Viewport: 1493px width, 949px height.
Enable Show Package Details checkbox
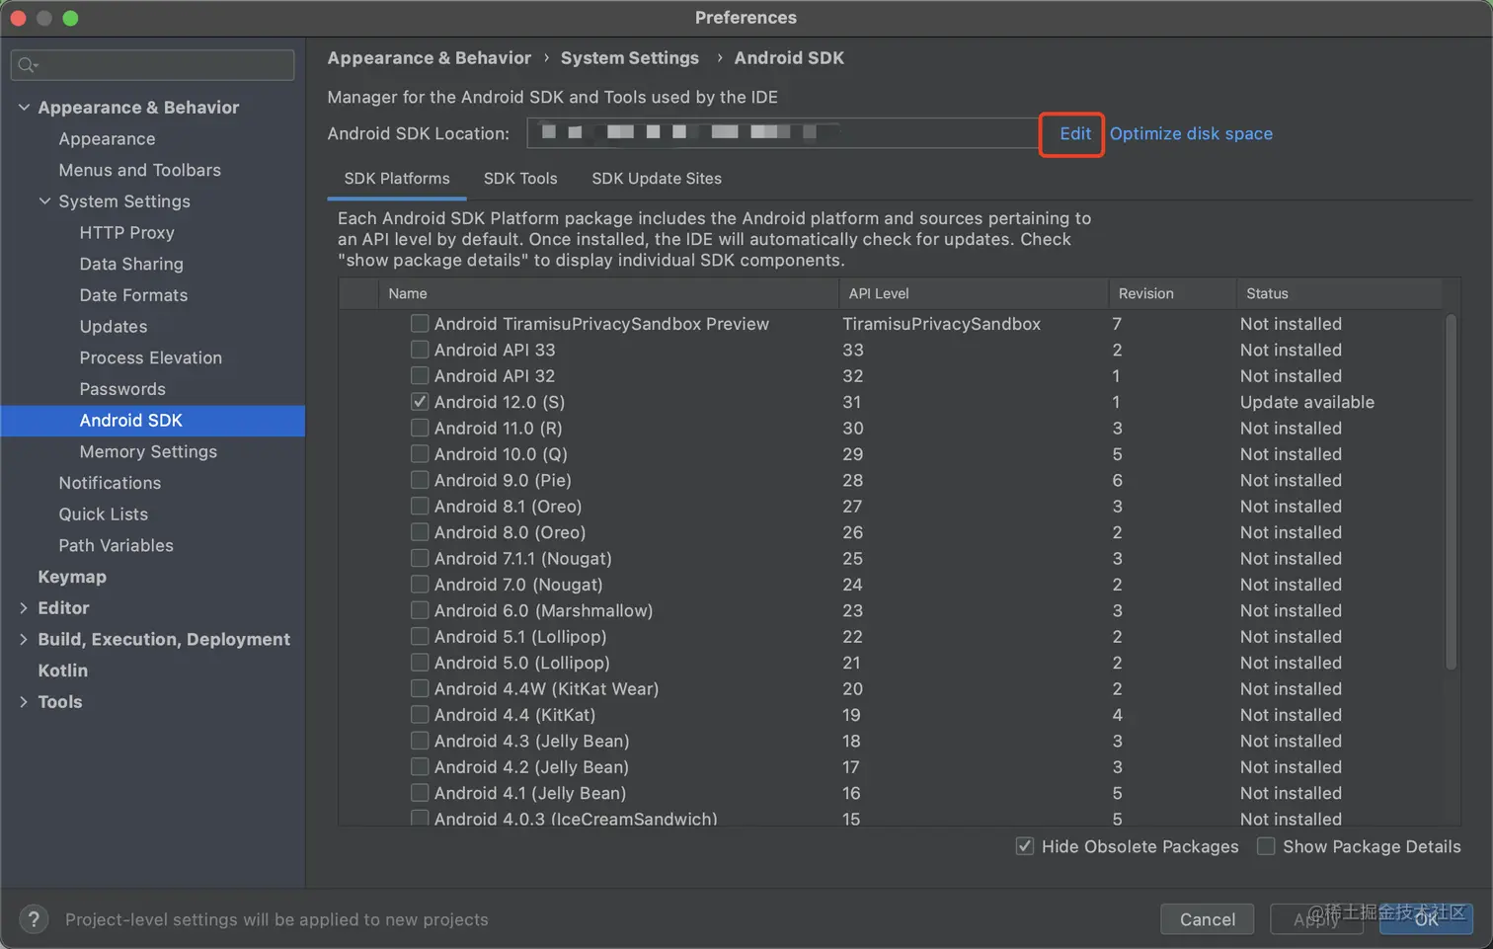1266,846
